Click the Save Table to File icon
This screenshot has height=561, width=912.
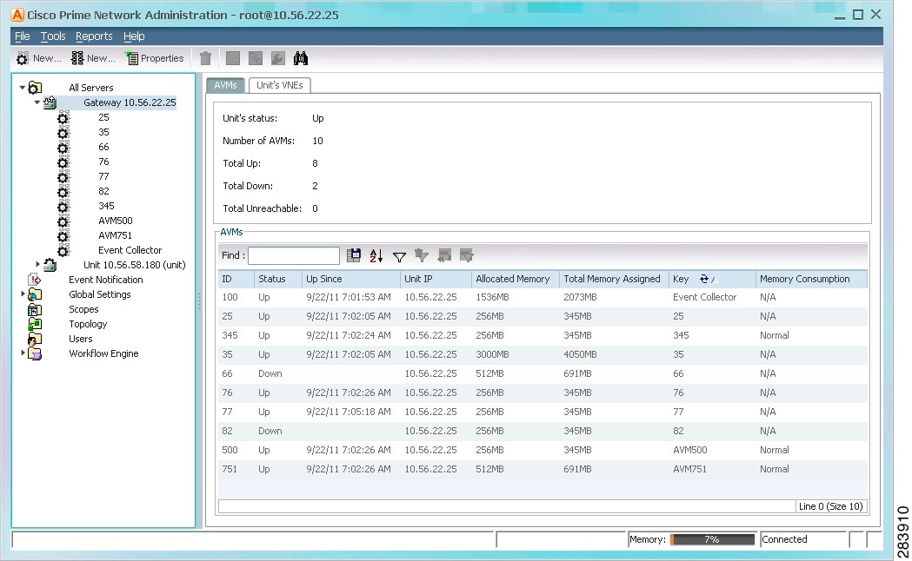(x=354, y=254)
